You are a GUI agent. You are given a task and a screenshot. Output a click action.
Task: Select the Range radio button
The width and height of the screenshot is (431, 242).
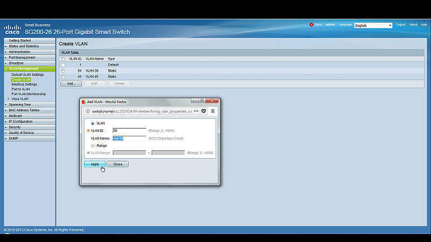[x=93, y=145]
